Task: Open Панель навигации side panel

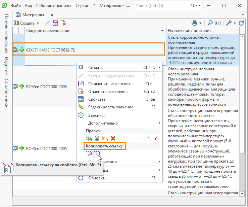Action: point(6,33)
